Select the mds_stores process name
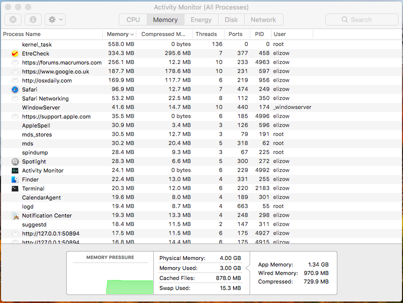Viewport: 403px width, 303px height. tap(37, 134)
